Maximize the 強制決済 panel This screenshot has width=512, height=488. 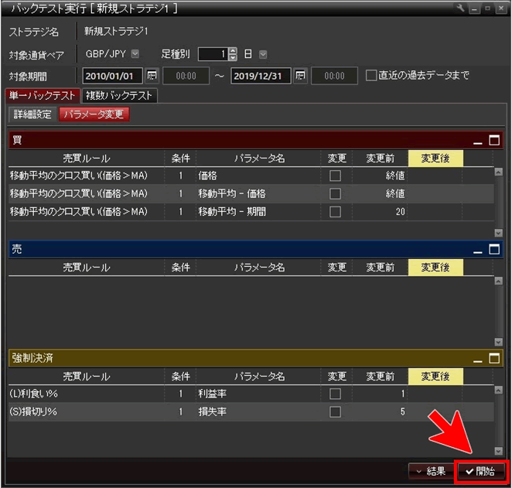(x=494, y=358)
